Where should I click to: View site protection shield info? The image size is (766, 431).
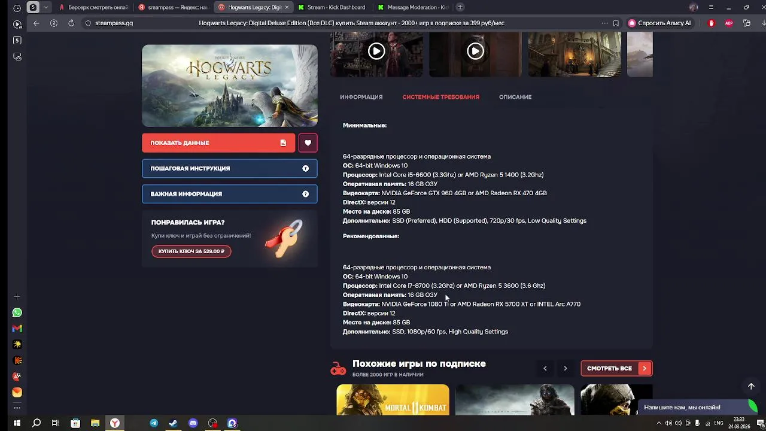(x=88, y=23)
